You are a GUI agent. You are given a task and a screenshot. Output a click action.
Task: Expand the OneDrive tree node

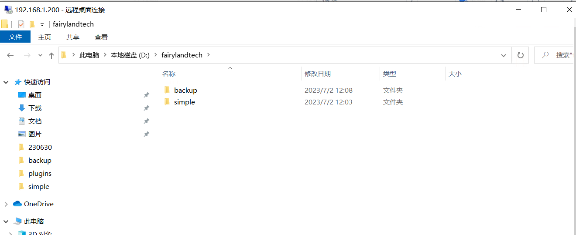pyautogui.click(x=6, y=204)
